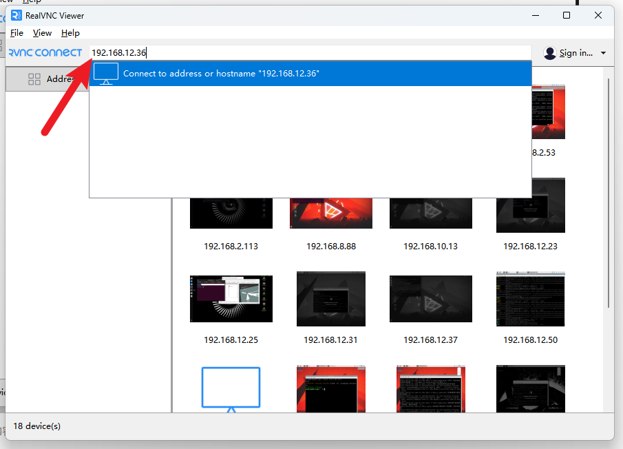Click the monitor icon in the connection suggestion
The height and width of the screenshot is (449, 623).
[x=106, y=74]
